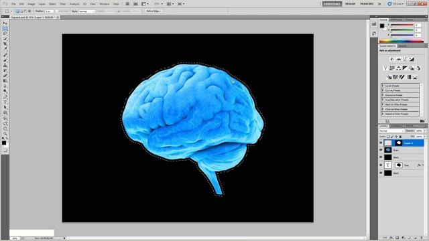Open the Image menu
This screenshot has height=241, width=429.
(32, 4)
